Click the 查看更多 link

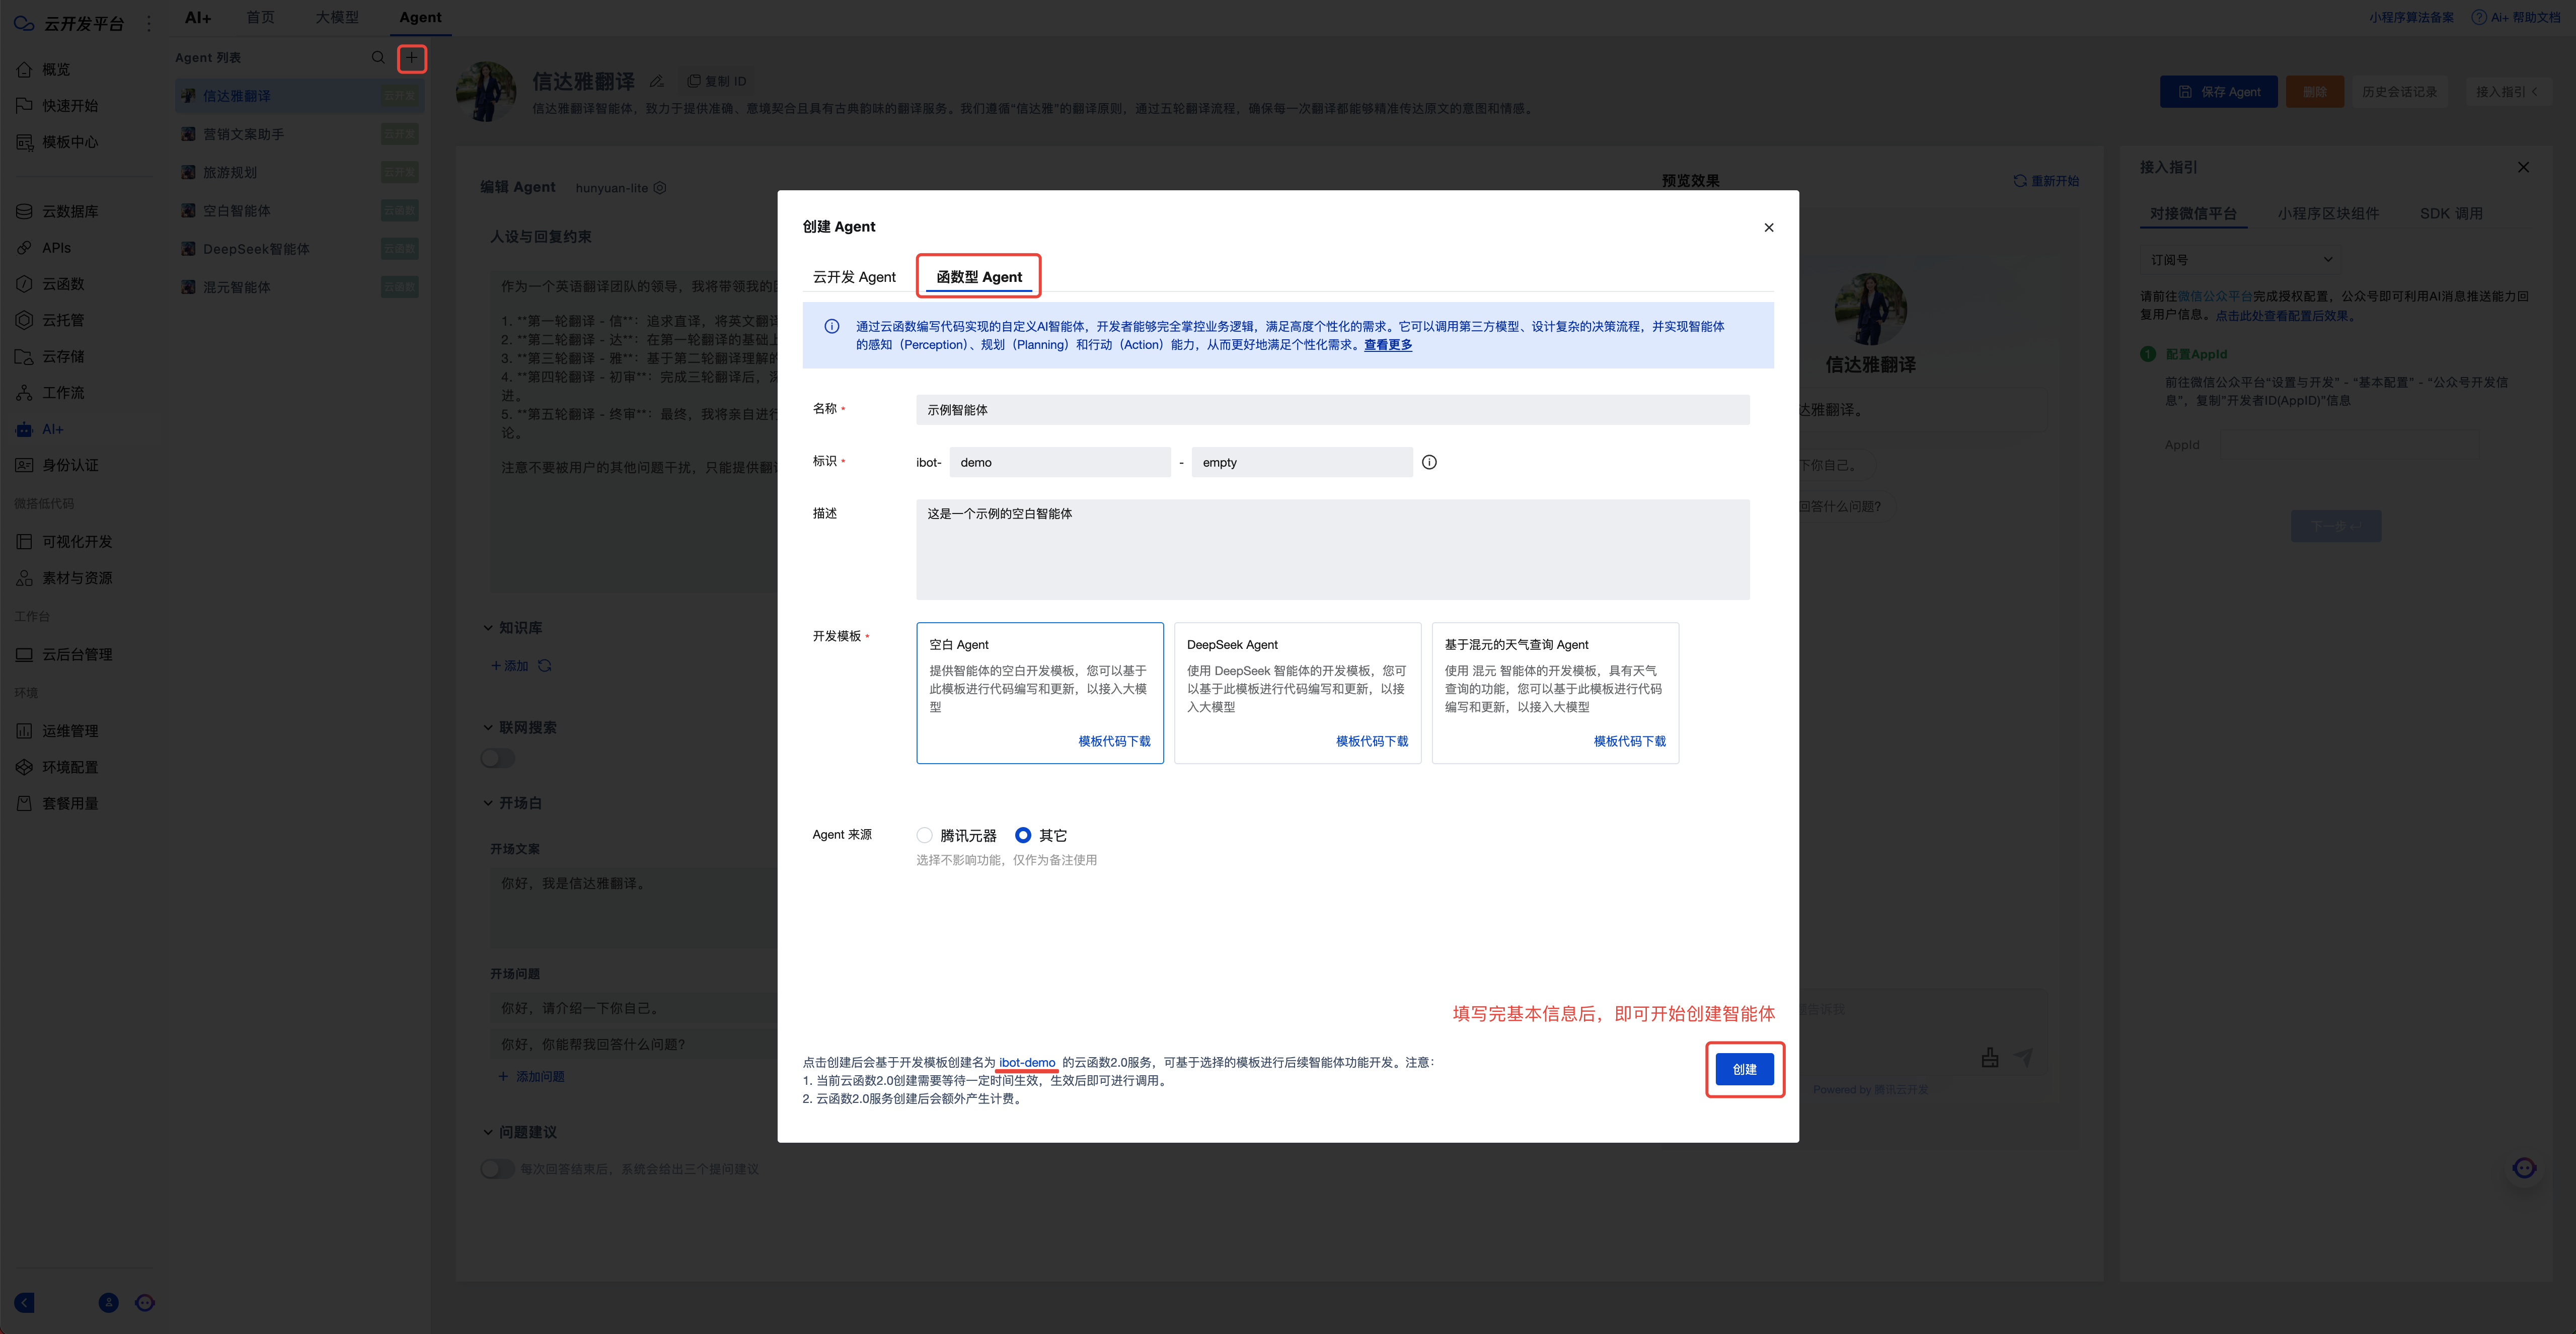click(x=1388, y=344)
